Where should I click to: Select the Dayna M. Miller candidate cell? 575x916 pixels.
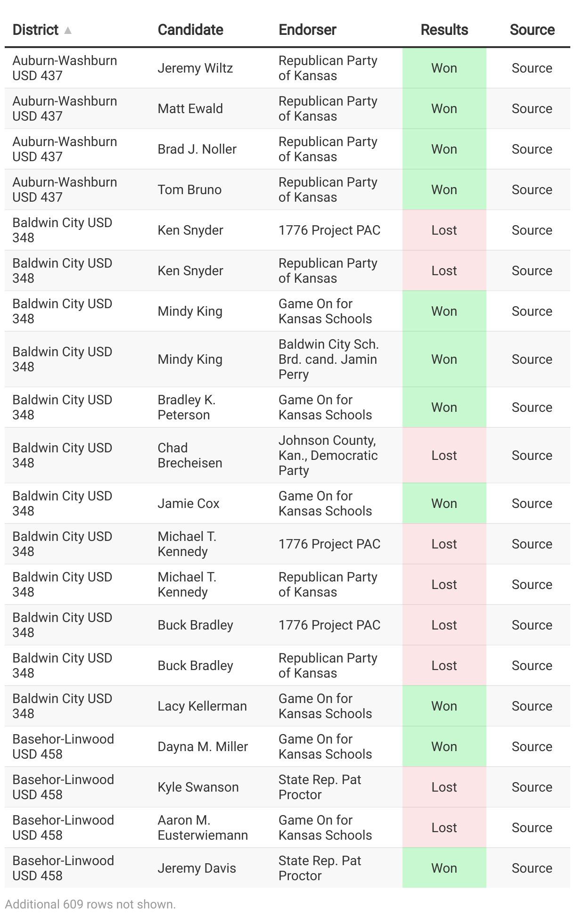pos(203,746)
